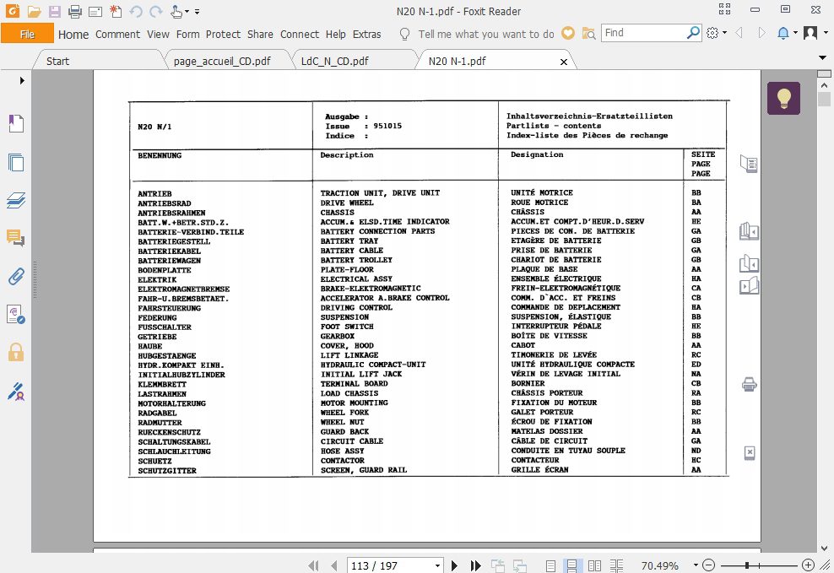Open the user account icon
The image size is (834, 573).
[810, 33]
